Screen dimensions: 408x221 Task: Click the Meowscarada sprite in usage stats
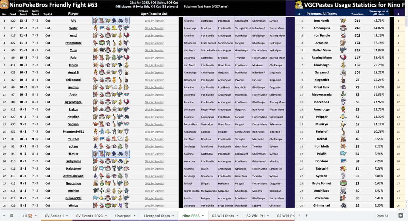pyautogui.click(x=343, y=95)
